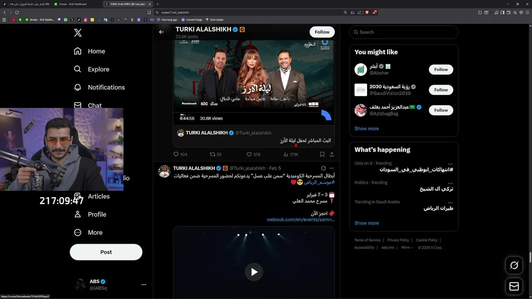
Task: Open the How long ago bookmark
Action: click(167, 20)
